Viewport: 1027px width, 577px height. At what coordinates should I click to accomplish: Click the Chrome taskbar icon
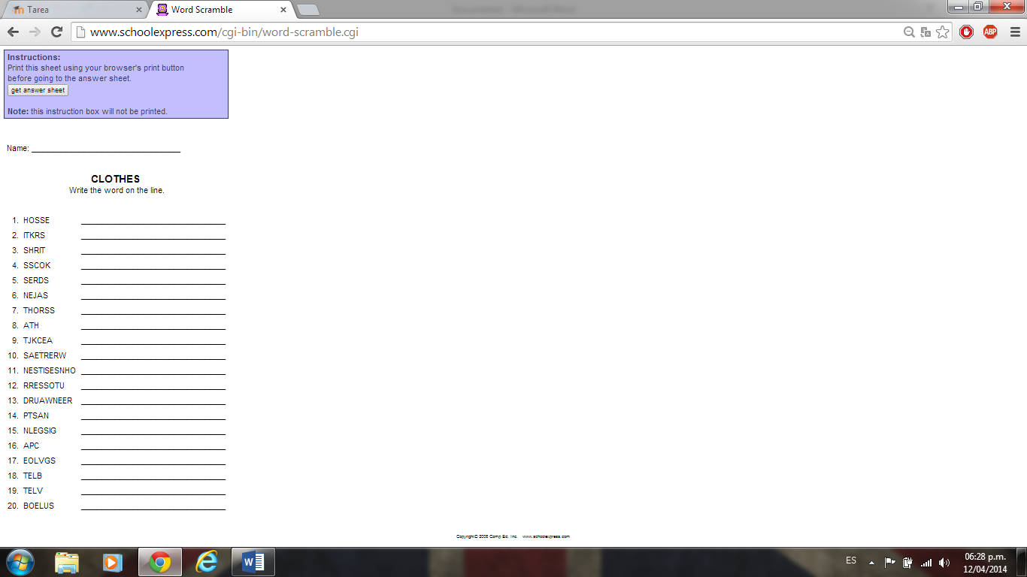[159, 562]
